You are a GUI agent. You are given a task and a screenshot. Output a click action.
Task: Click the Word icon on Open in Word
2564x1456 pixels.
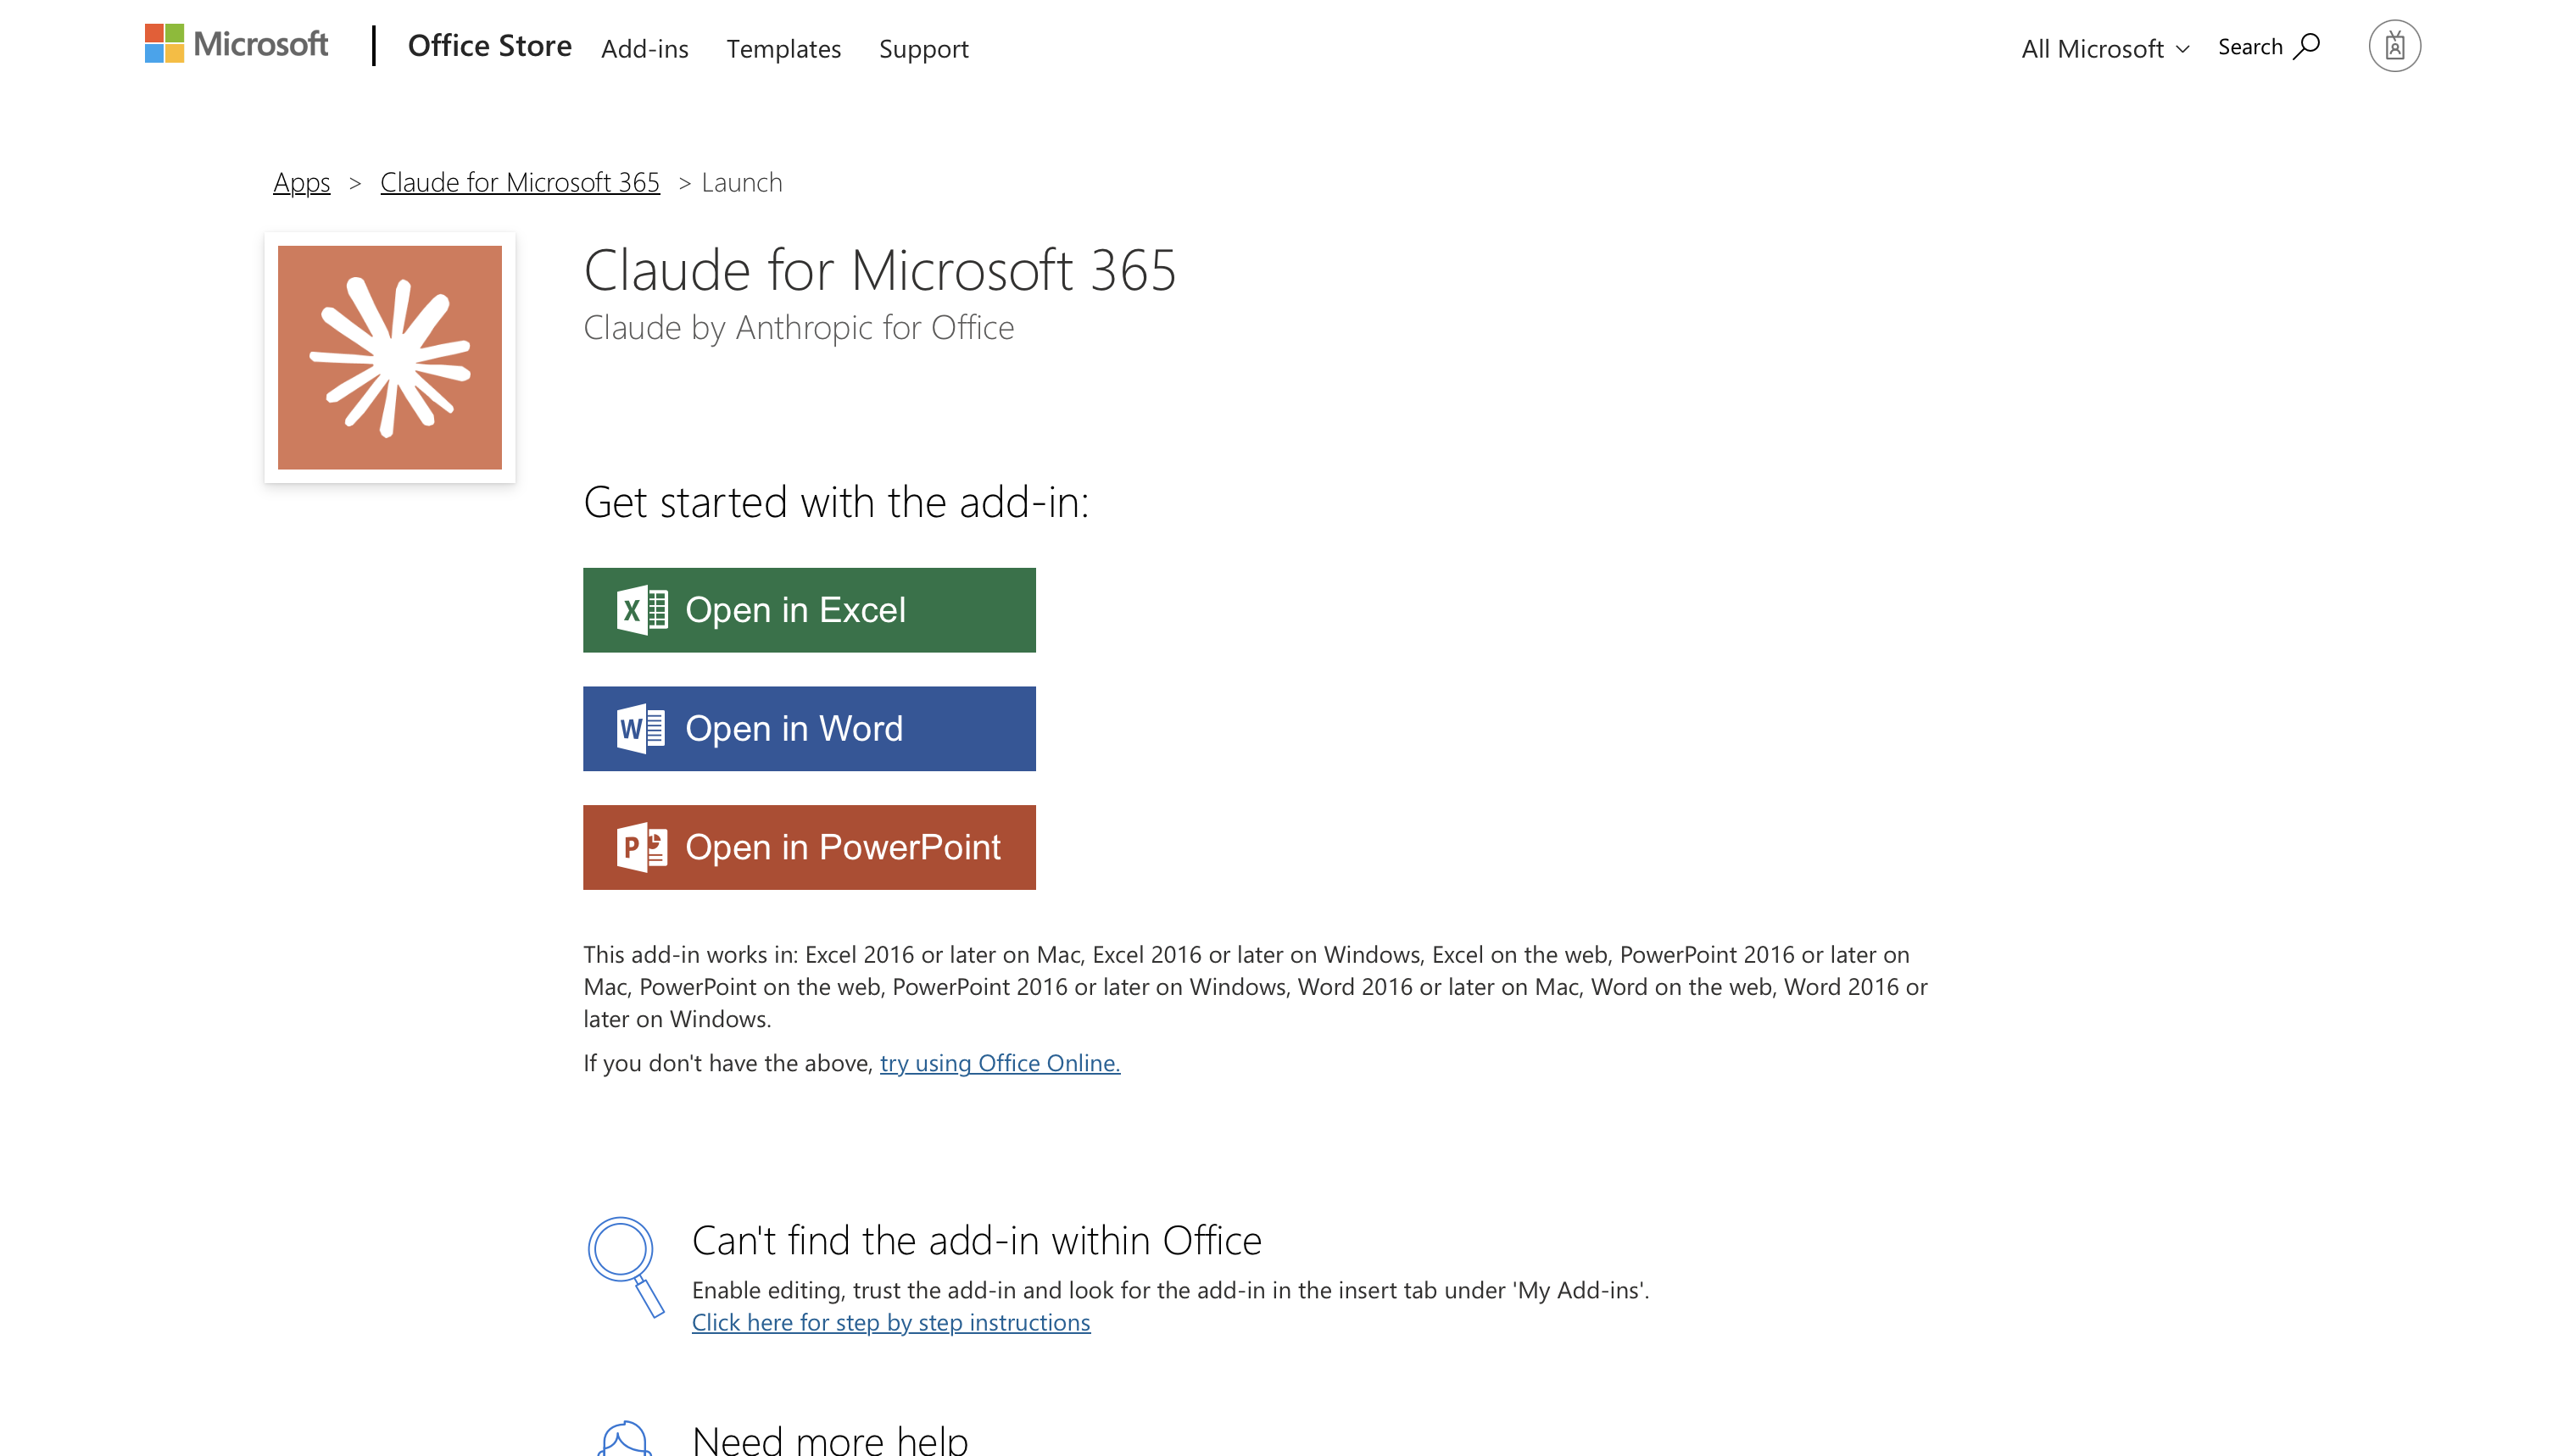[641, 728]
